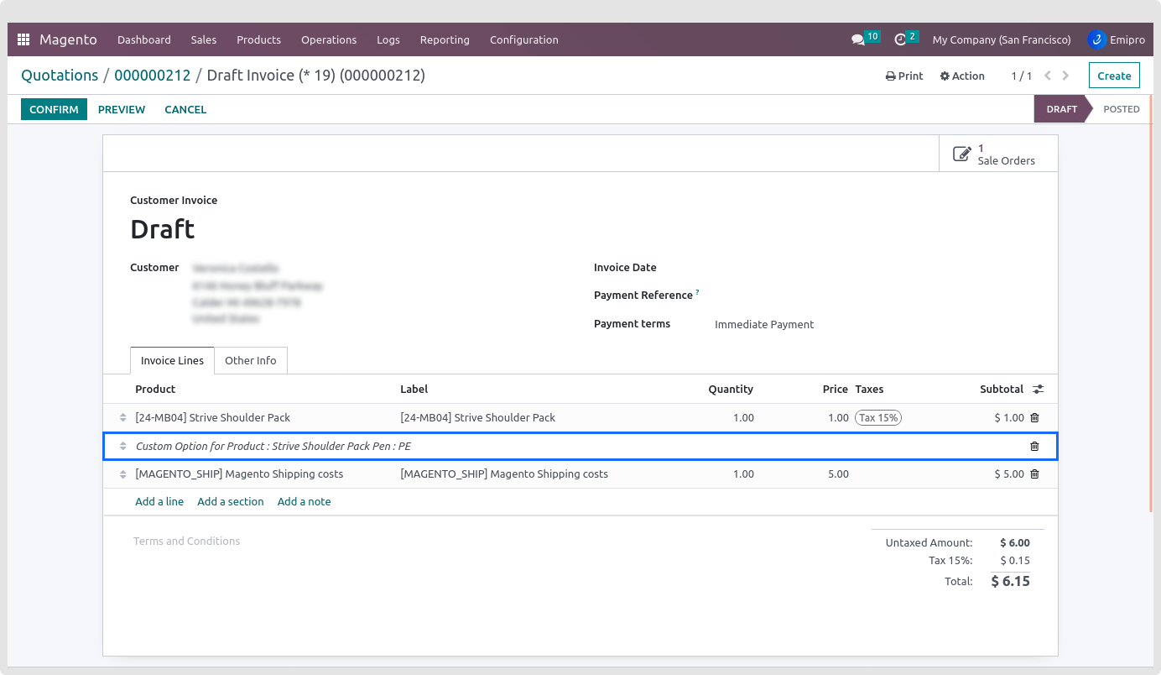Viewport: 1161px width, 675px height.
Task: Open the Emipro user menu
Action: (x=1116, y=39)
